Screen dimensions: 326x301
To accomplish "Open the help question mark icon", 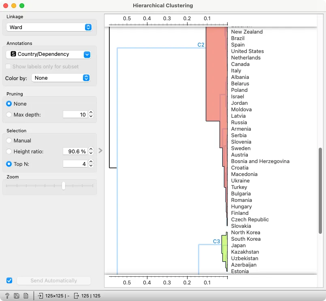I will click(x=7, y=296).
